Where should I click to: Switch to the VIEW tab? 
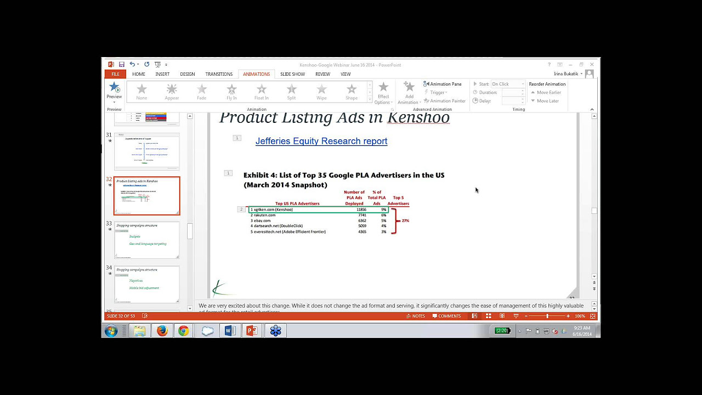click(x=346, y=74)
